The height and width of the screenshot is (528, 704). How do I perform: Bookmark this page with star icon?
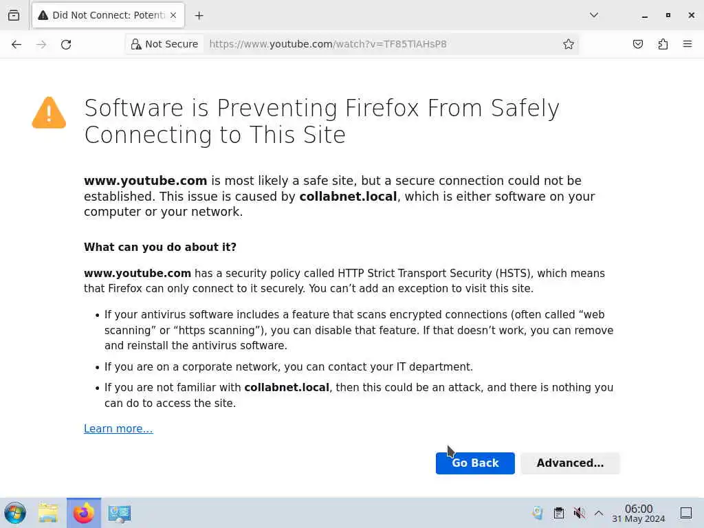tap(569, 44)
